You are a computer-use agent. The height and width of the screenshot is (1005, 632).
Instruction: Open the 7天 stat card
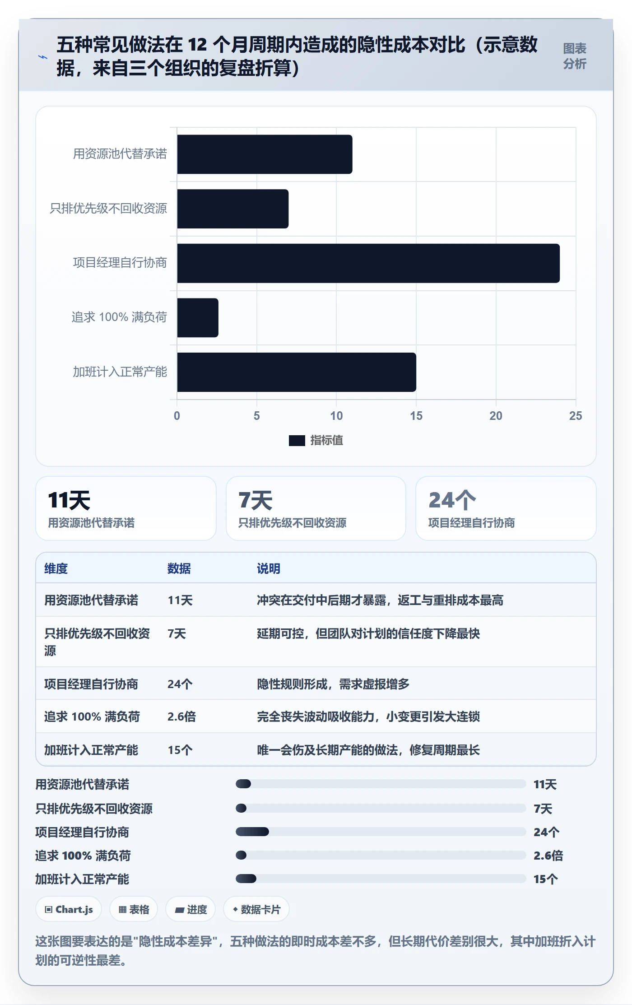pos(316,508)
